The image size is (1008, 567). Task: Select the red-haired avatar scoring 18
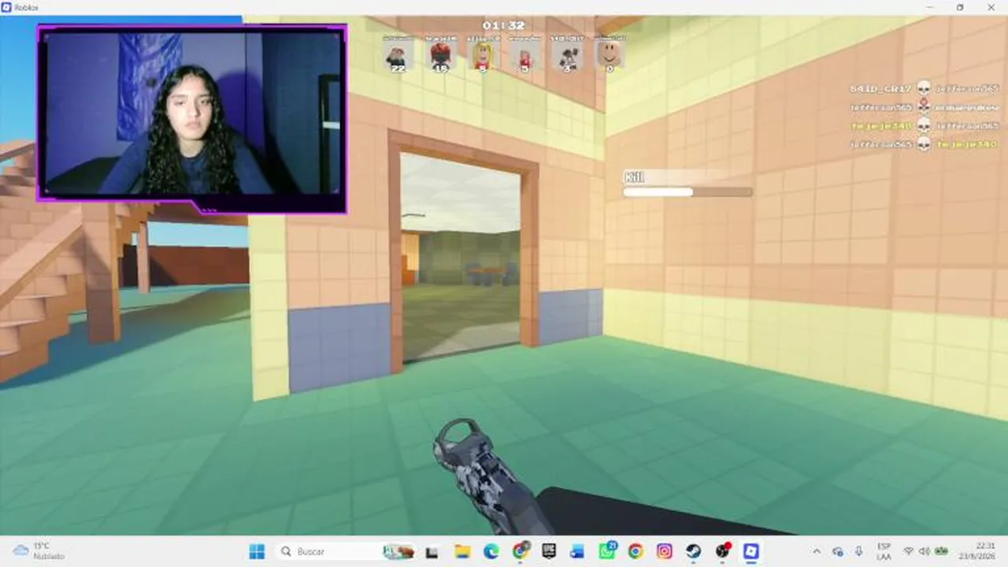(x=441, y=54)
